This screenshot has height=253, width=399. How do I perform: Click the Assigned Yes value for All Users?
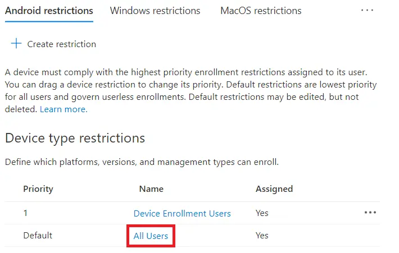click(x=262, y=236)
